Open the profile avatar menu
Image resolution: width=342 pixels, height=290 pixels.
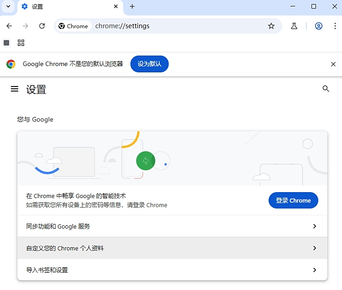click(x=319, y=26)
